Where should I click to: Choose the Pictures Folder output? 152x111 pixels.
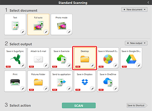point(38,81)
